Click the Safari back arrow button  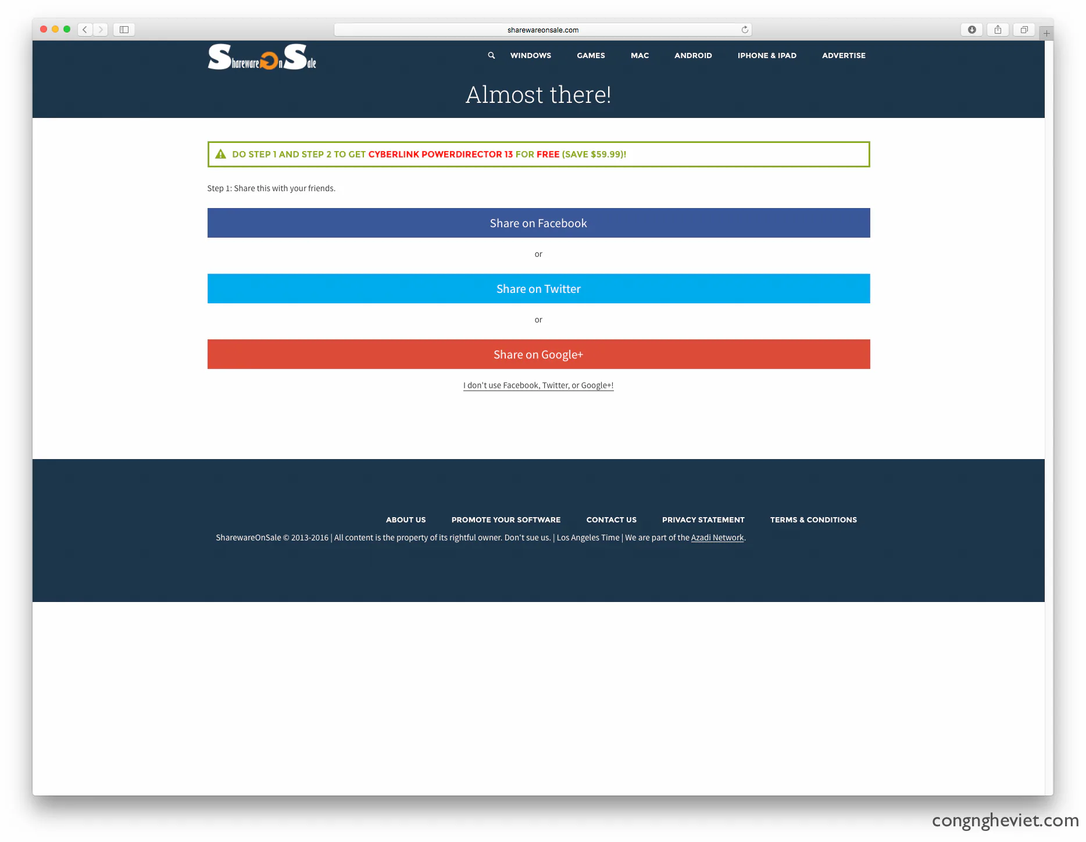click(85, 30)
